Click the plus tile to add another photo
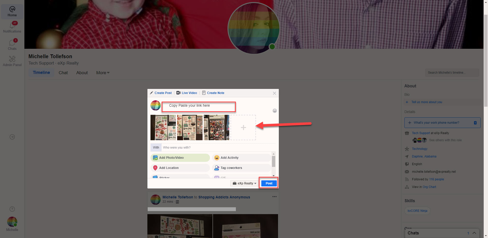Screen dimensions: 488x238 243,128
